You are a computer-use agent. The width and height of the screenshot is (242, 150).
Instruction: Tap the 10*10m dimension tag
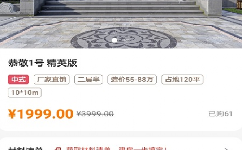[25, 93]
